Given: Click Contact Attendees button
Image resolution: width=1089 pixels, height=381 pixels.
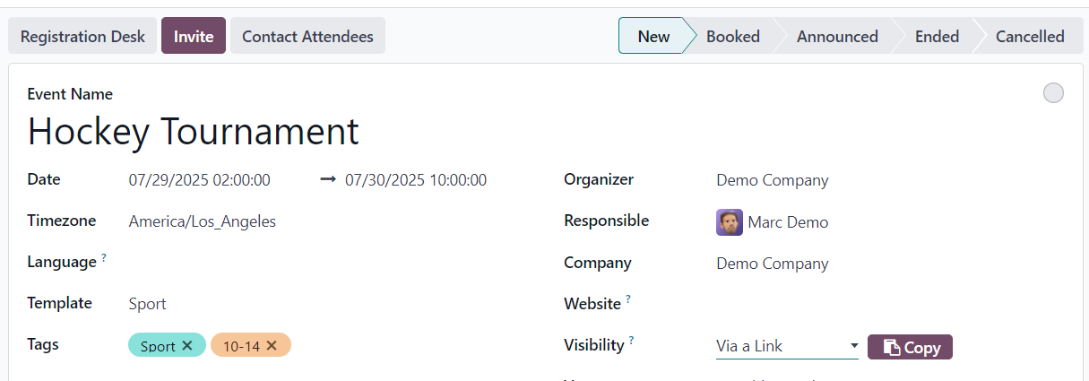Looking at the screenshot, I should 307,37.
